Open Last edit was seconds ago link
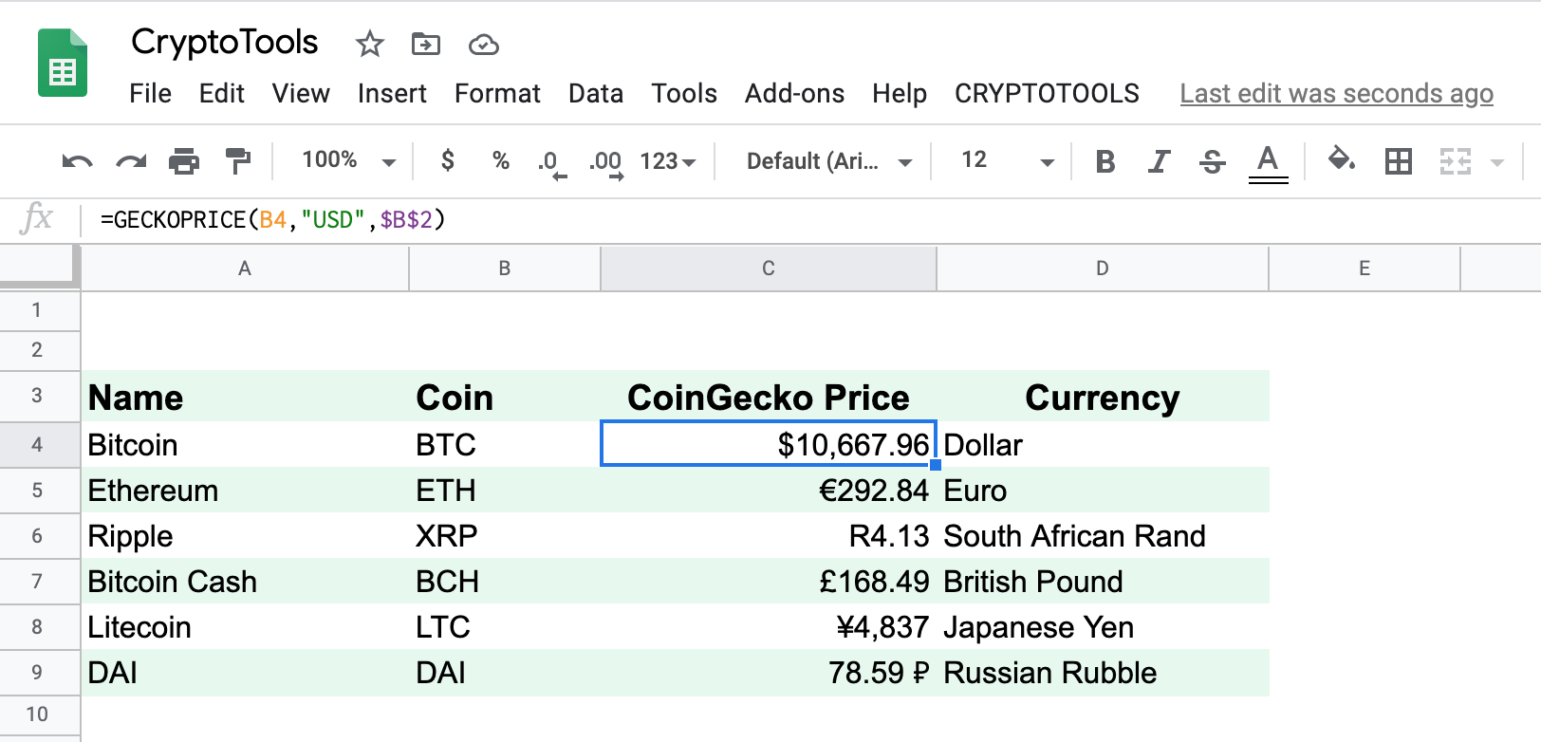 click(x=1336, y=93)
